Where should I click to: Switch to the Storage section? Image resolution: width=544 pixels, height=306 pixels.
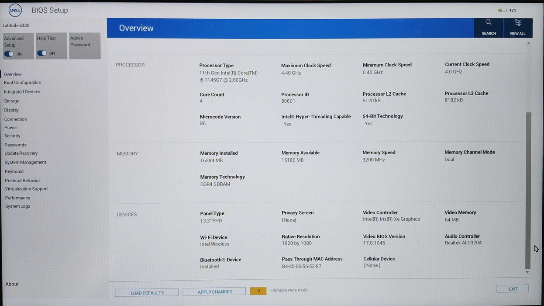coord(11,101)
